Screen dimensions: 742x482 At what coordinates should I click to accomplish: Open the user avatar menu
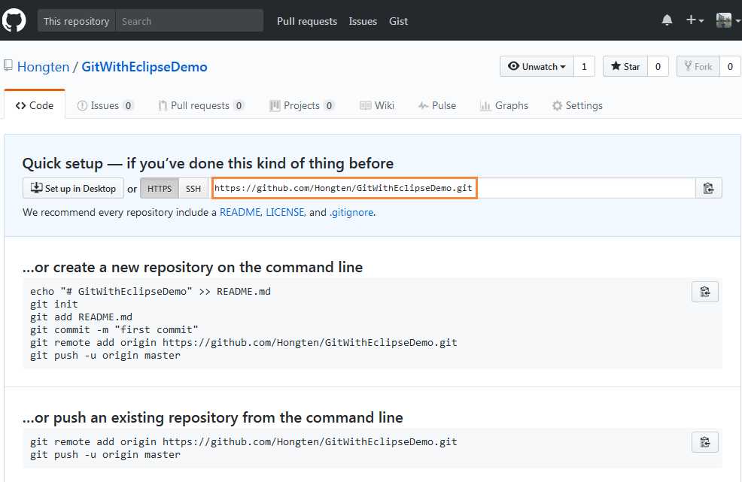pos(728,20)
